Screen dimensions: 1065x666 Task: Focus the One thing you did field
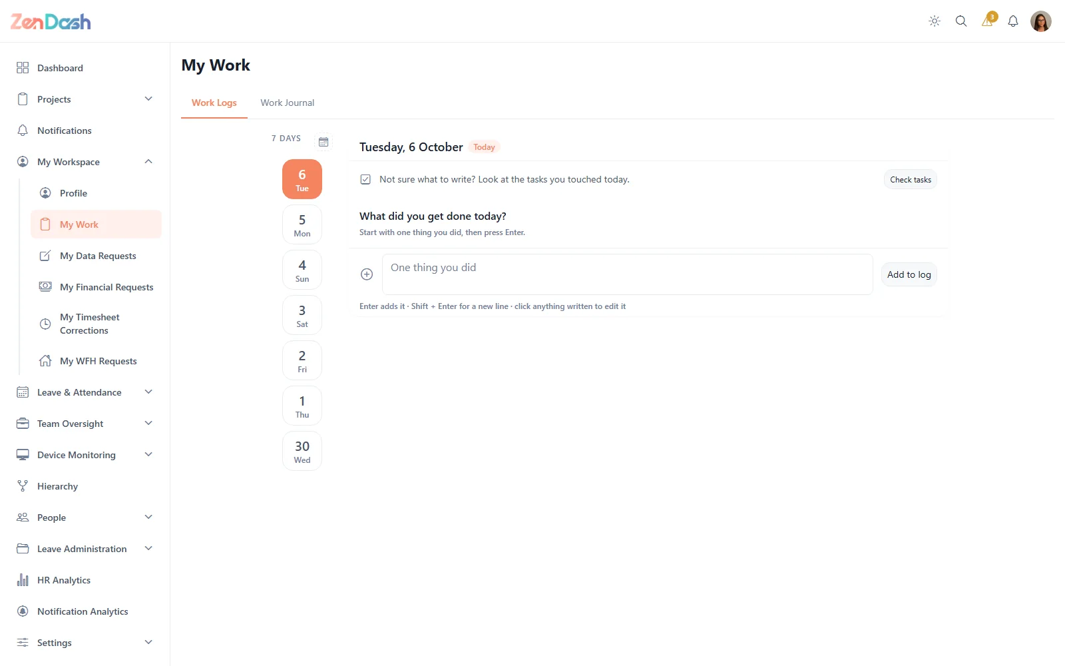pyautogui.click(x=627, y=274)
